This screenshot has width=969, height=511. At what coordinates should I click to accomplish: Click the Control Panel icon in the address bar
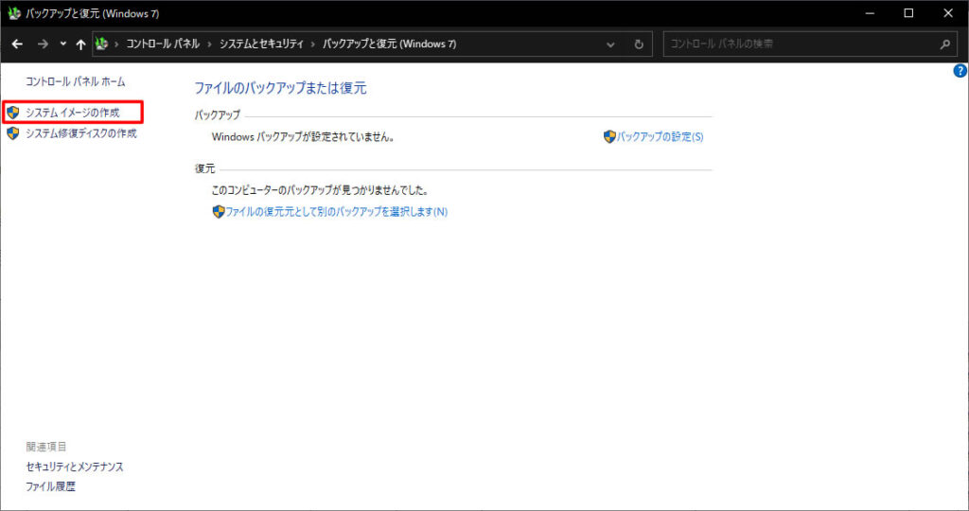point(101,44)
